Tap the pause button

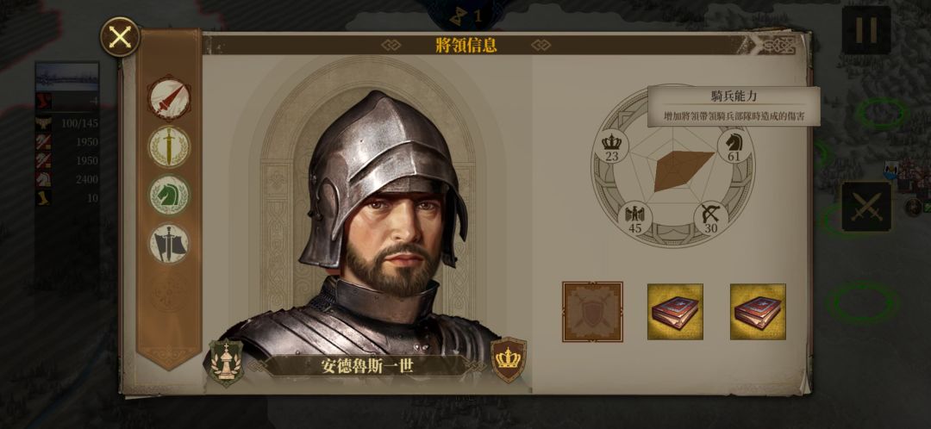tap(865, 30)
